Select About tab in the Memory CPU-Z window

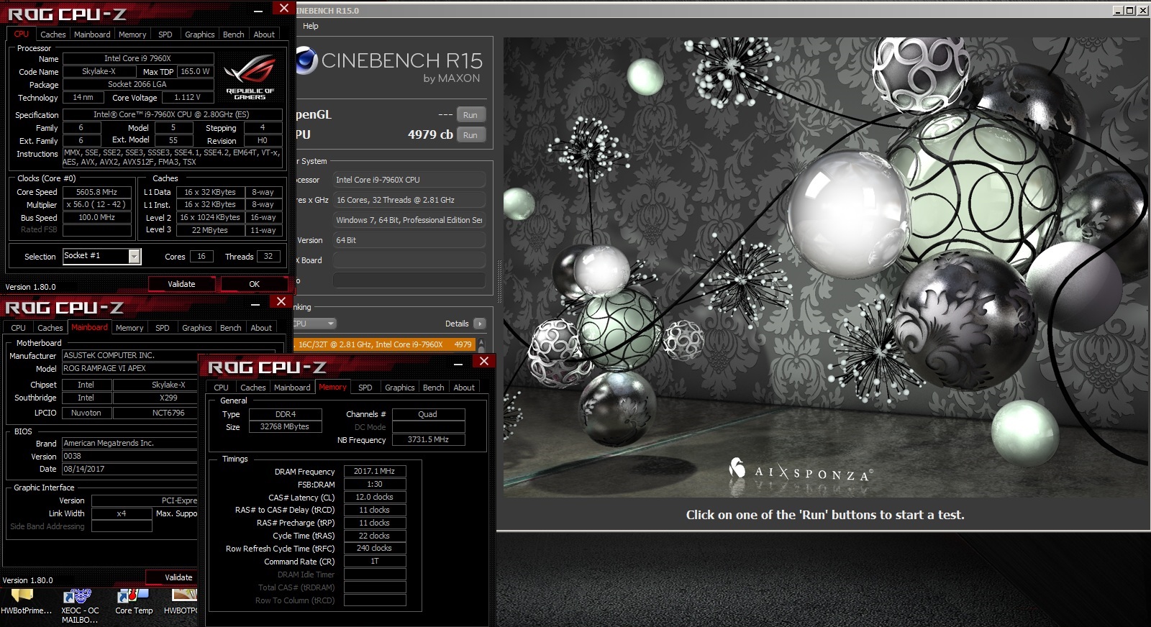coord(464,388)
